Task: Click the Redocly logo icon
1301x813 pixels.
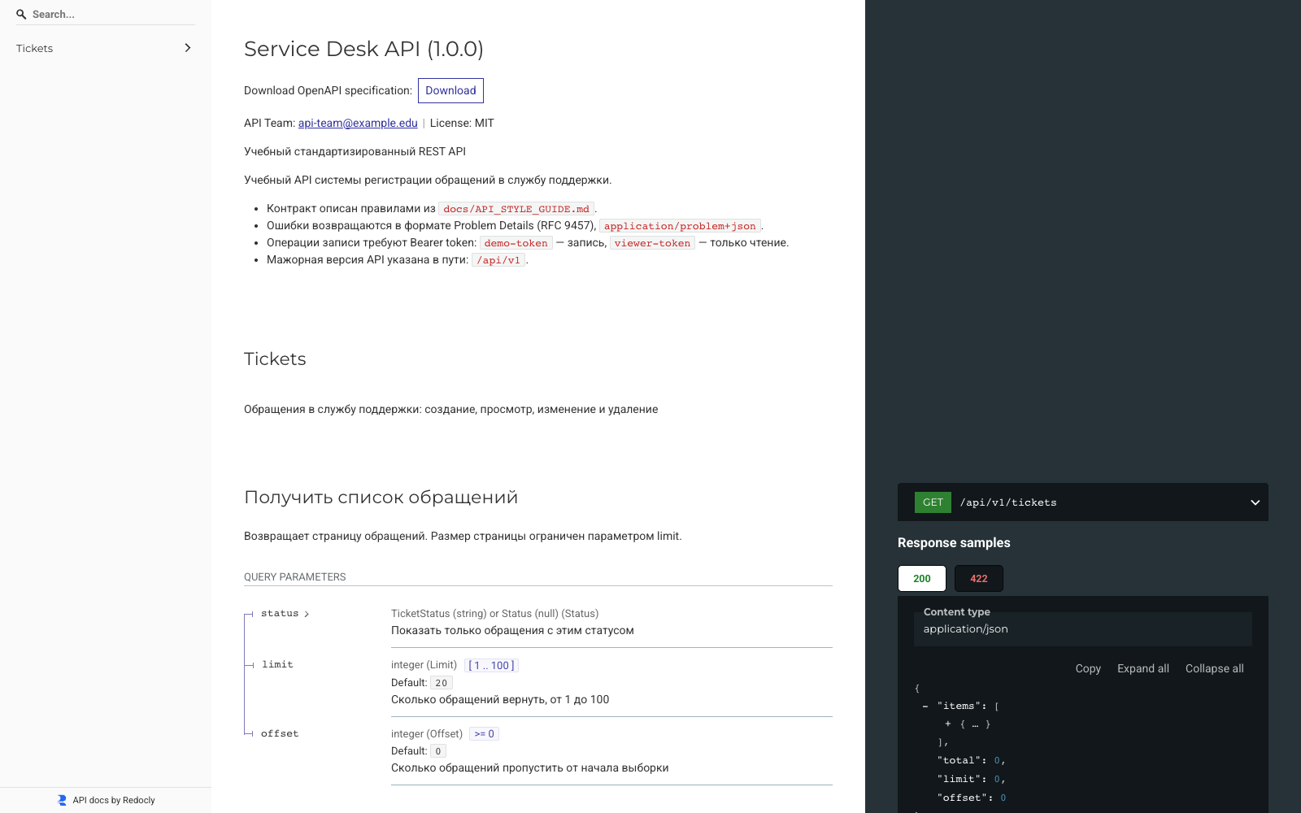Action: click(x=62, y=800)
